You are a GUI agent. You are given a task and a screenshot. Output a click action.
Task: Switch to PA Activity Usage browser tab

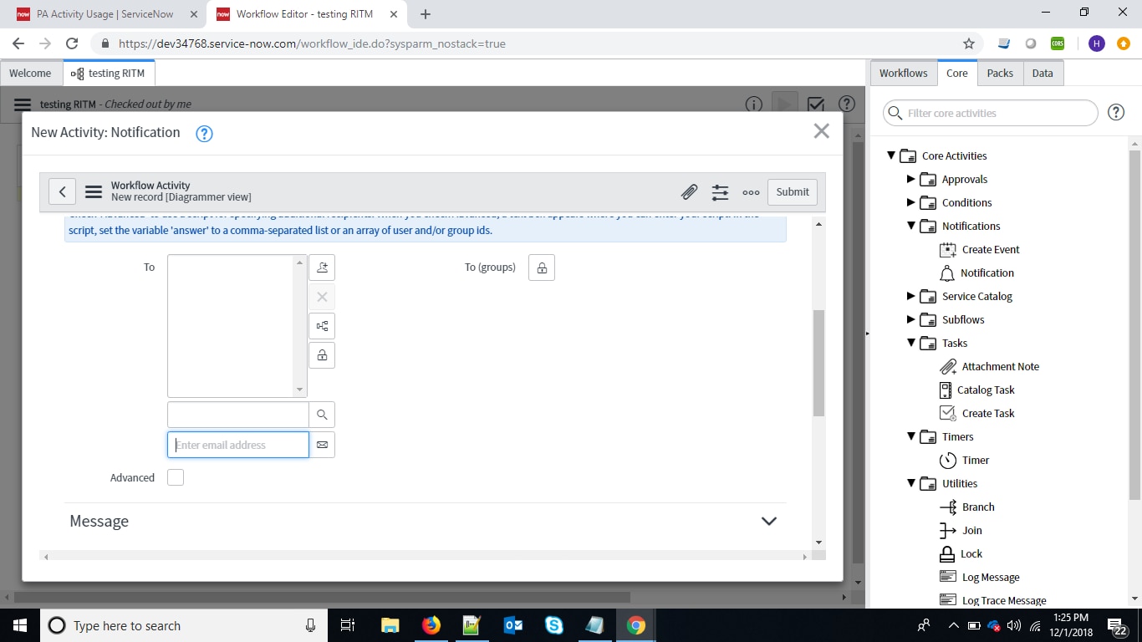click(x=106, y=14)
